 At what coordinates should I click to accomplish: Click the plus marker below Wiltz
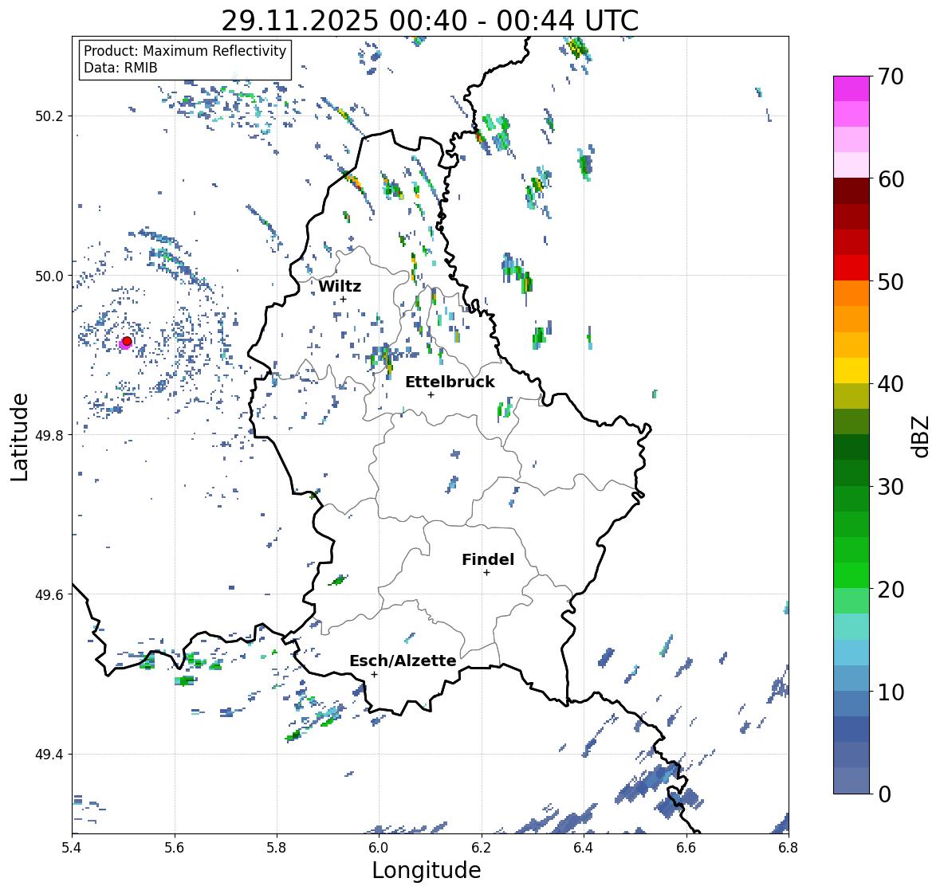[343, 299]
